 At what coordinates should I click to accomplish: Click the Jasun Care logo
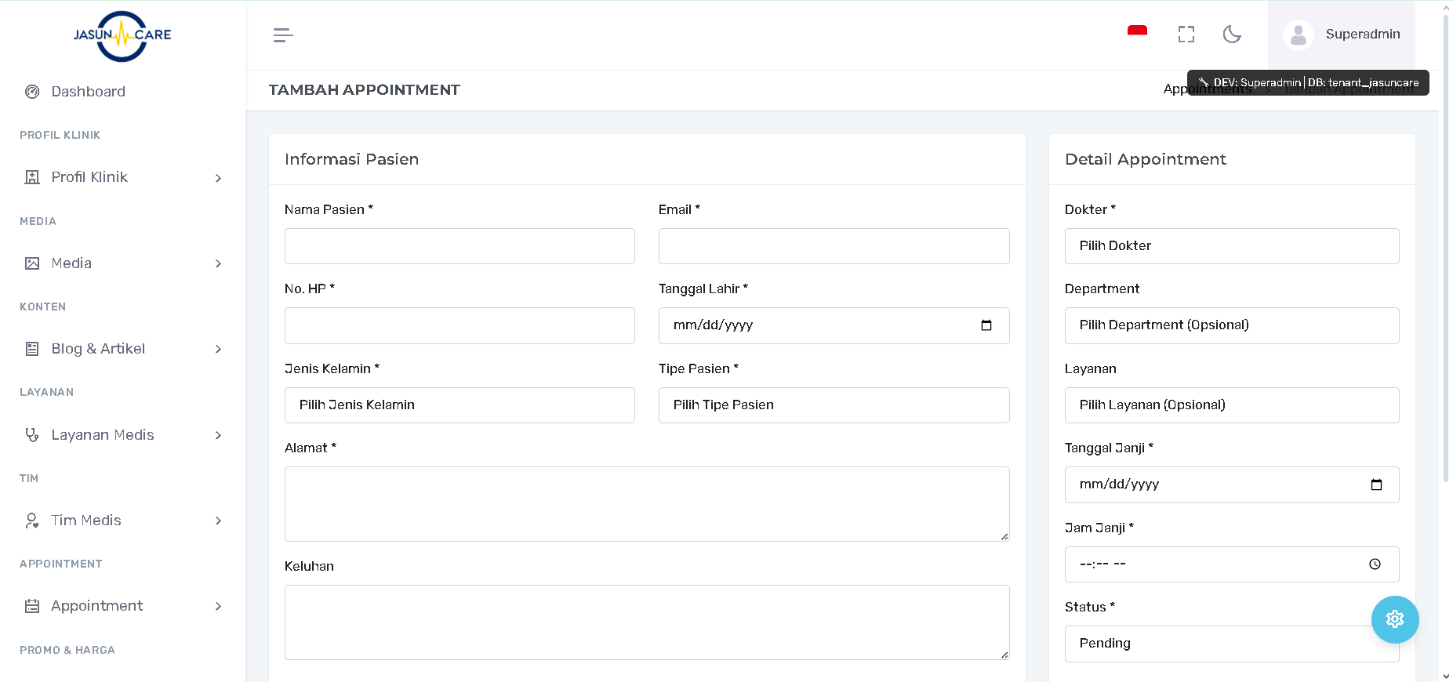[122, 35]
